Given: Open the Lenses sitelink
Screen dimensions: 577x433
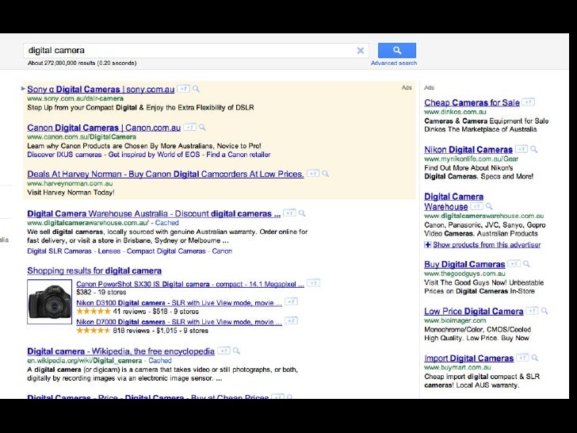Looking at the screenshot, I should (109, 251).
